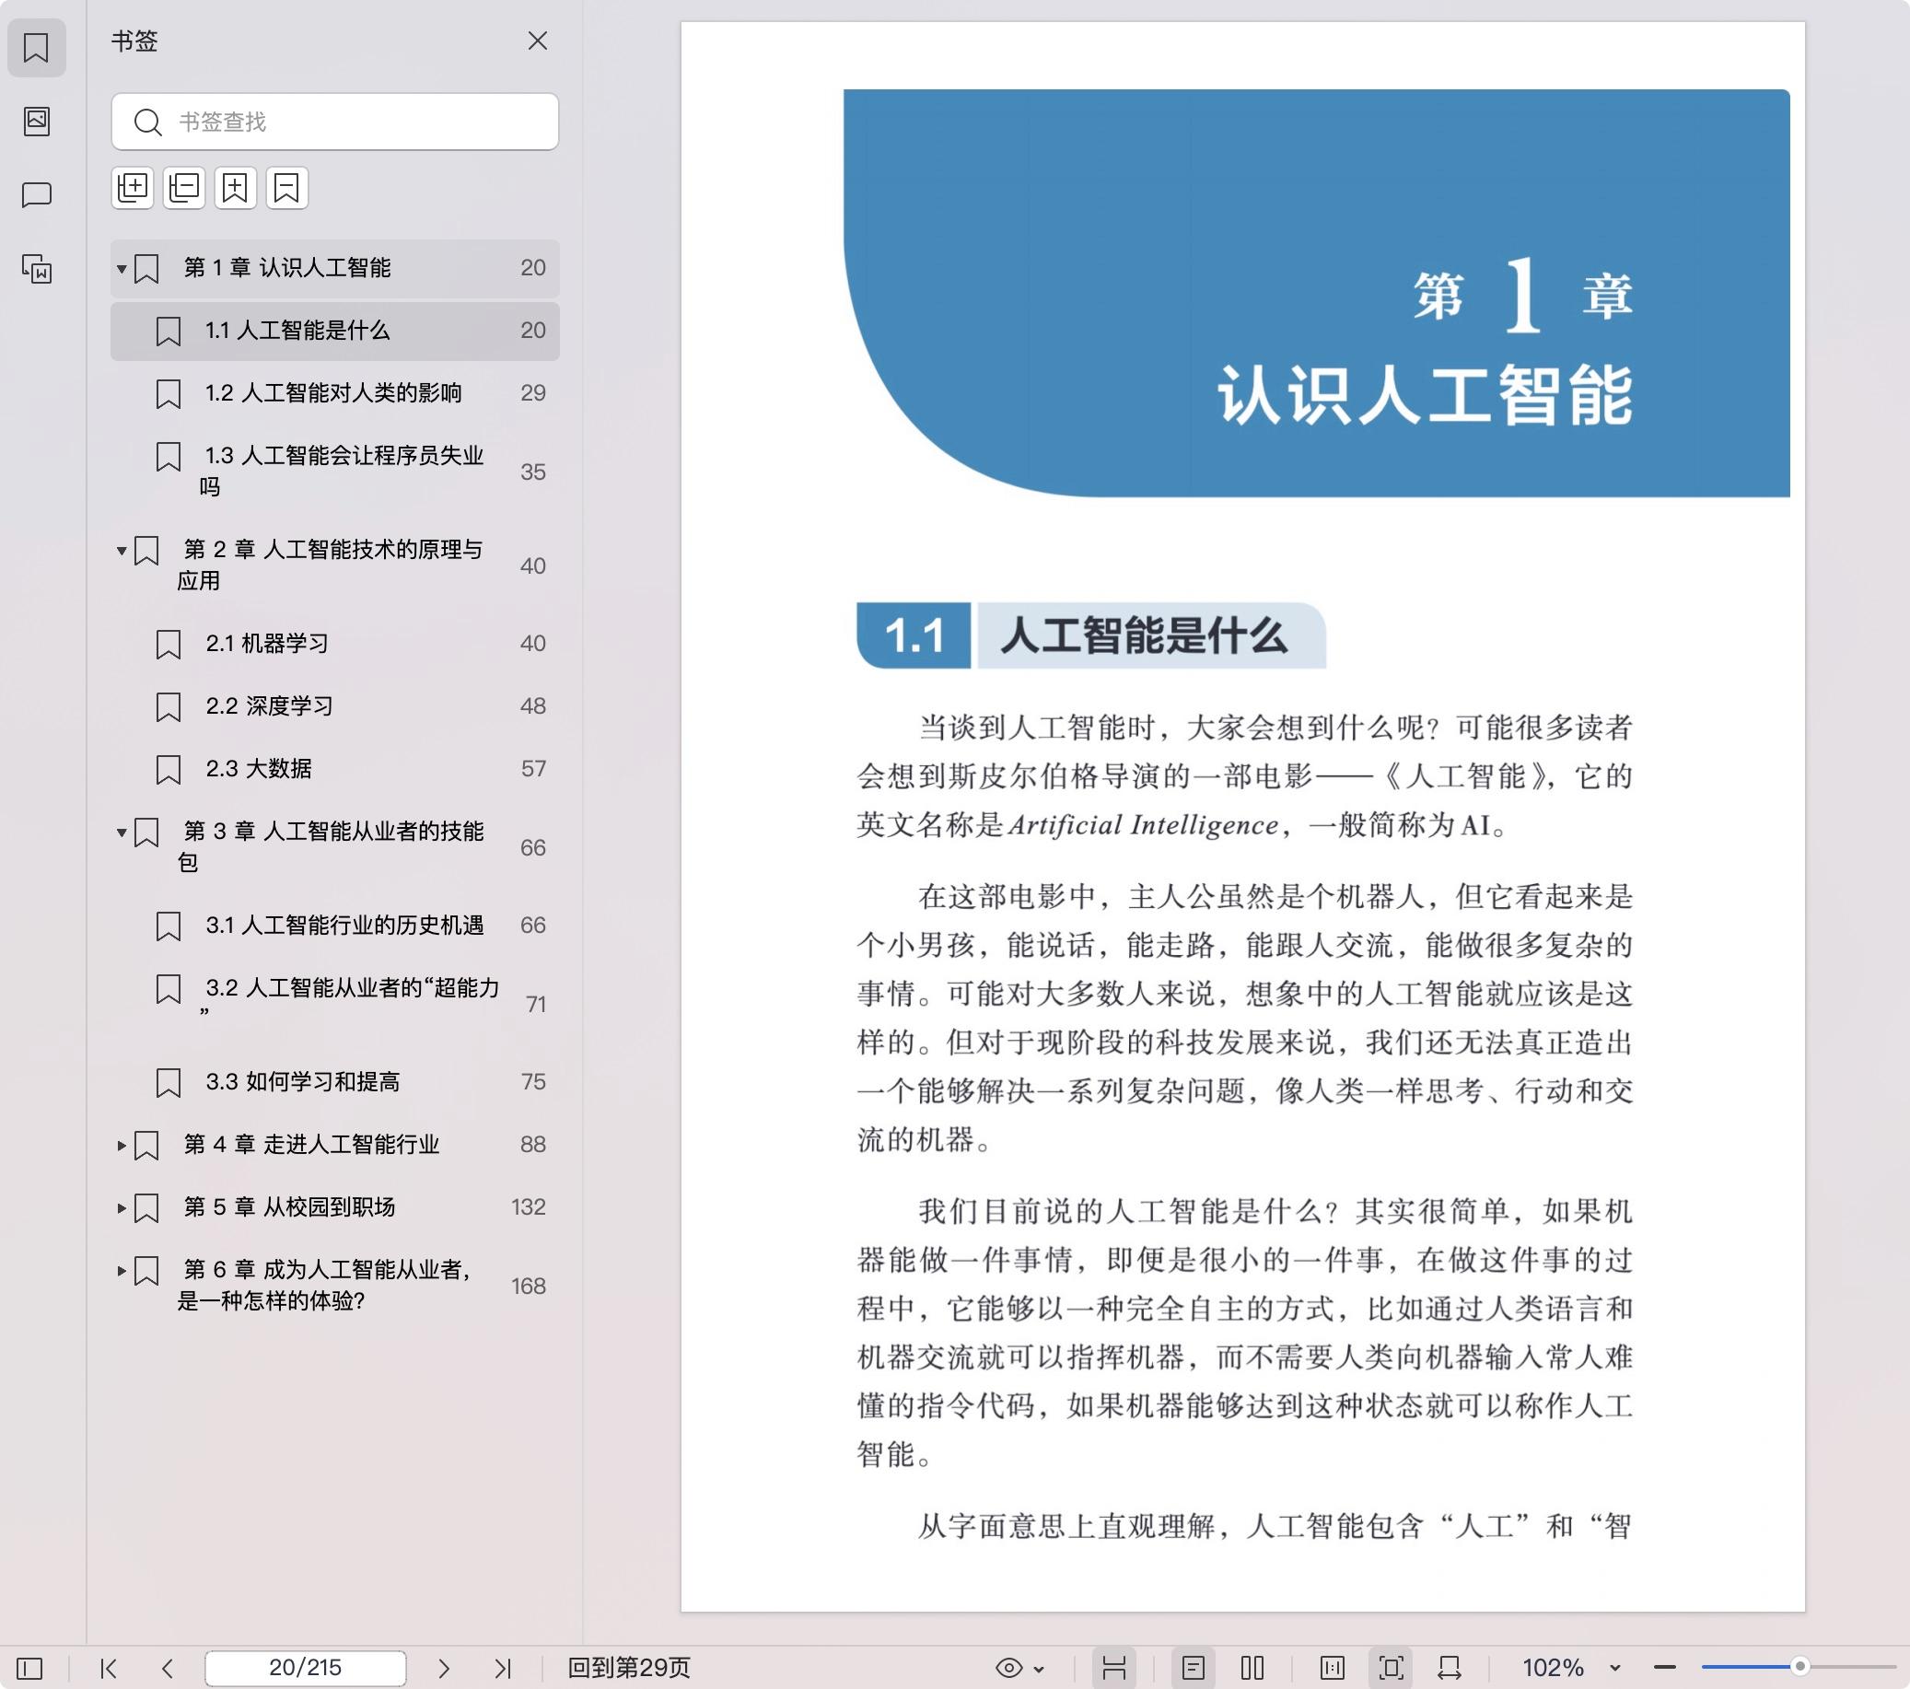
Task: Select bookmark 3.2 人工智能从业者的超能力
Action: coord(334,1003)
